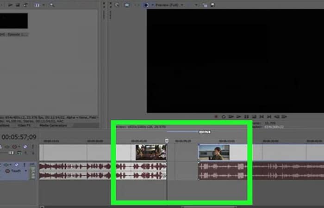
Task: Click Compositing Mode icon on video track
Action: [19, 153]
